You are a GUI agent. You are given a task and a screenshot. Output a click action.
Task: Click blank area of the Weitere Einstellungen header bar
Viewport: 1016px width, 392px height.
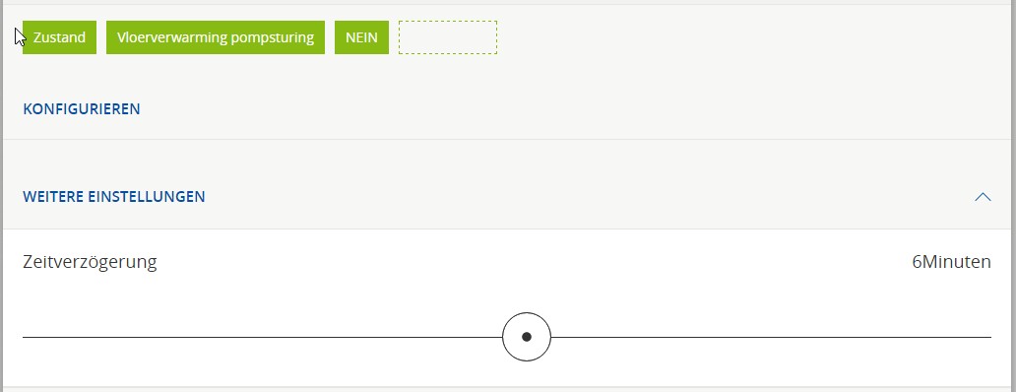pos(583,197)
